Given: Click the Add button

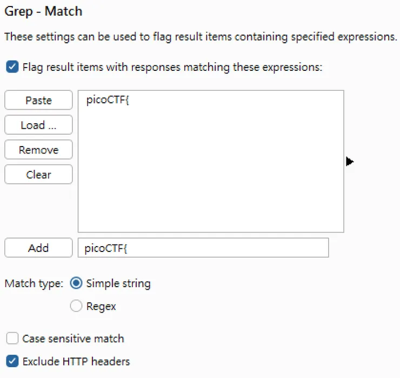Looking at the screenshot, I should coord(38,248).
